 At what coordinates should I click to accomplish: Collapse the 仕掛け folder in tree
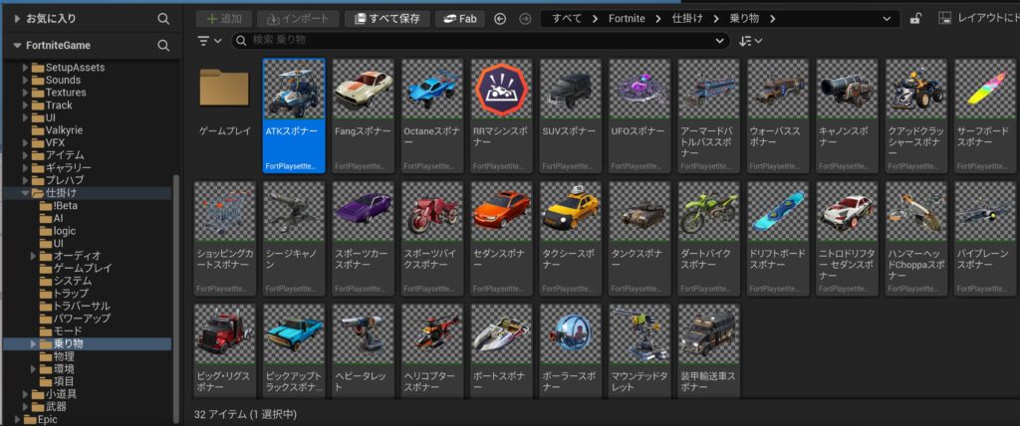coord(25,193)
